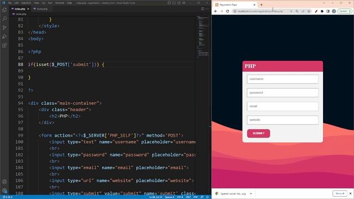The height and width of the screenshot is (199, 354).
Task: Open the File menu in VS Code
Action: point(10,3)
